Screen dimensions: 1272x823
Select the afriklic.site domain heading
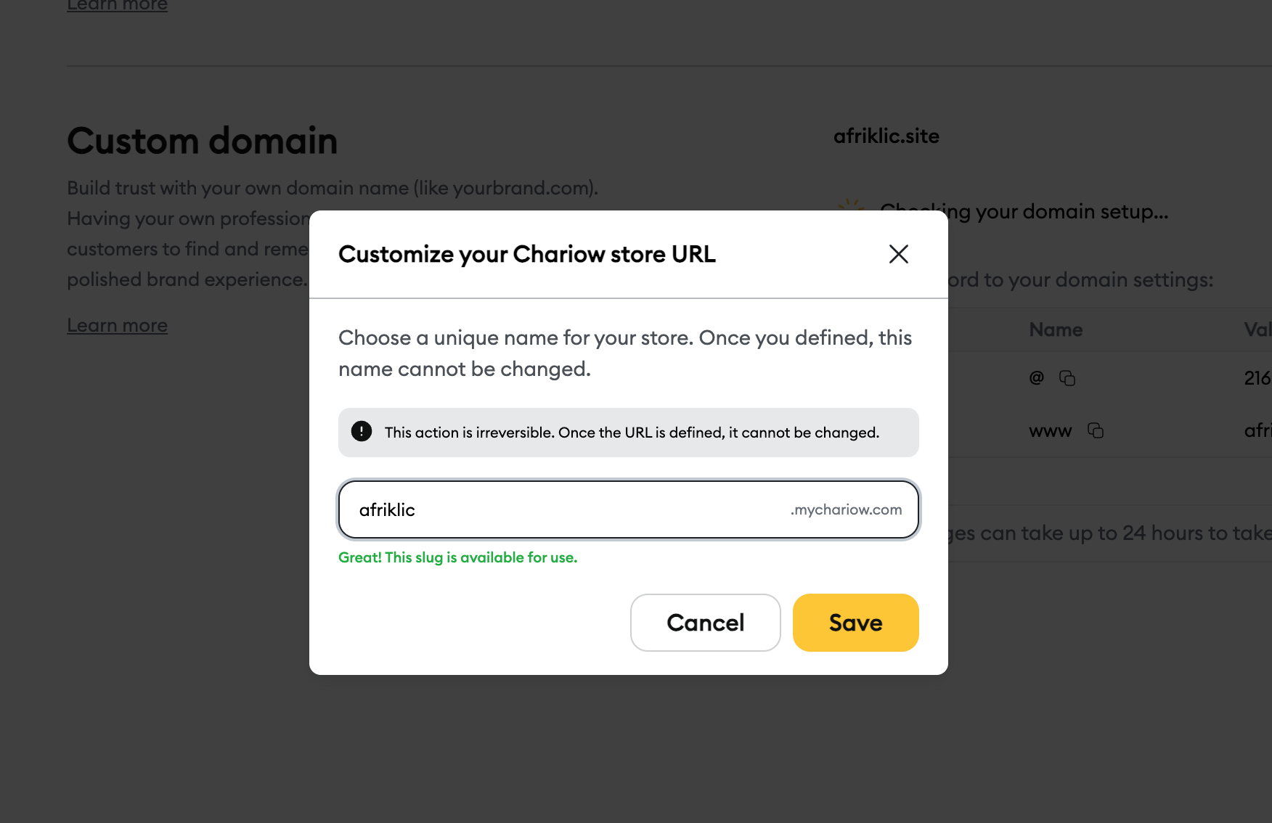click(886, 136)
